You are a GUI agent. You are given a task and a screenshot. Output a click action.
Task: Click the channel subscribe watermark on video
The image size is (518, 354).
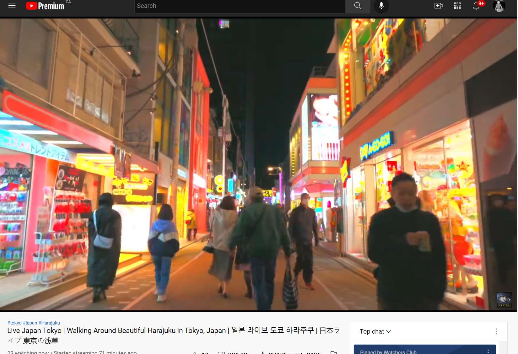[x=504, y=300]
